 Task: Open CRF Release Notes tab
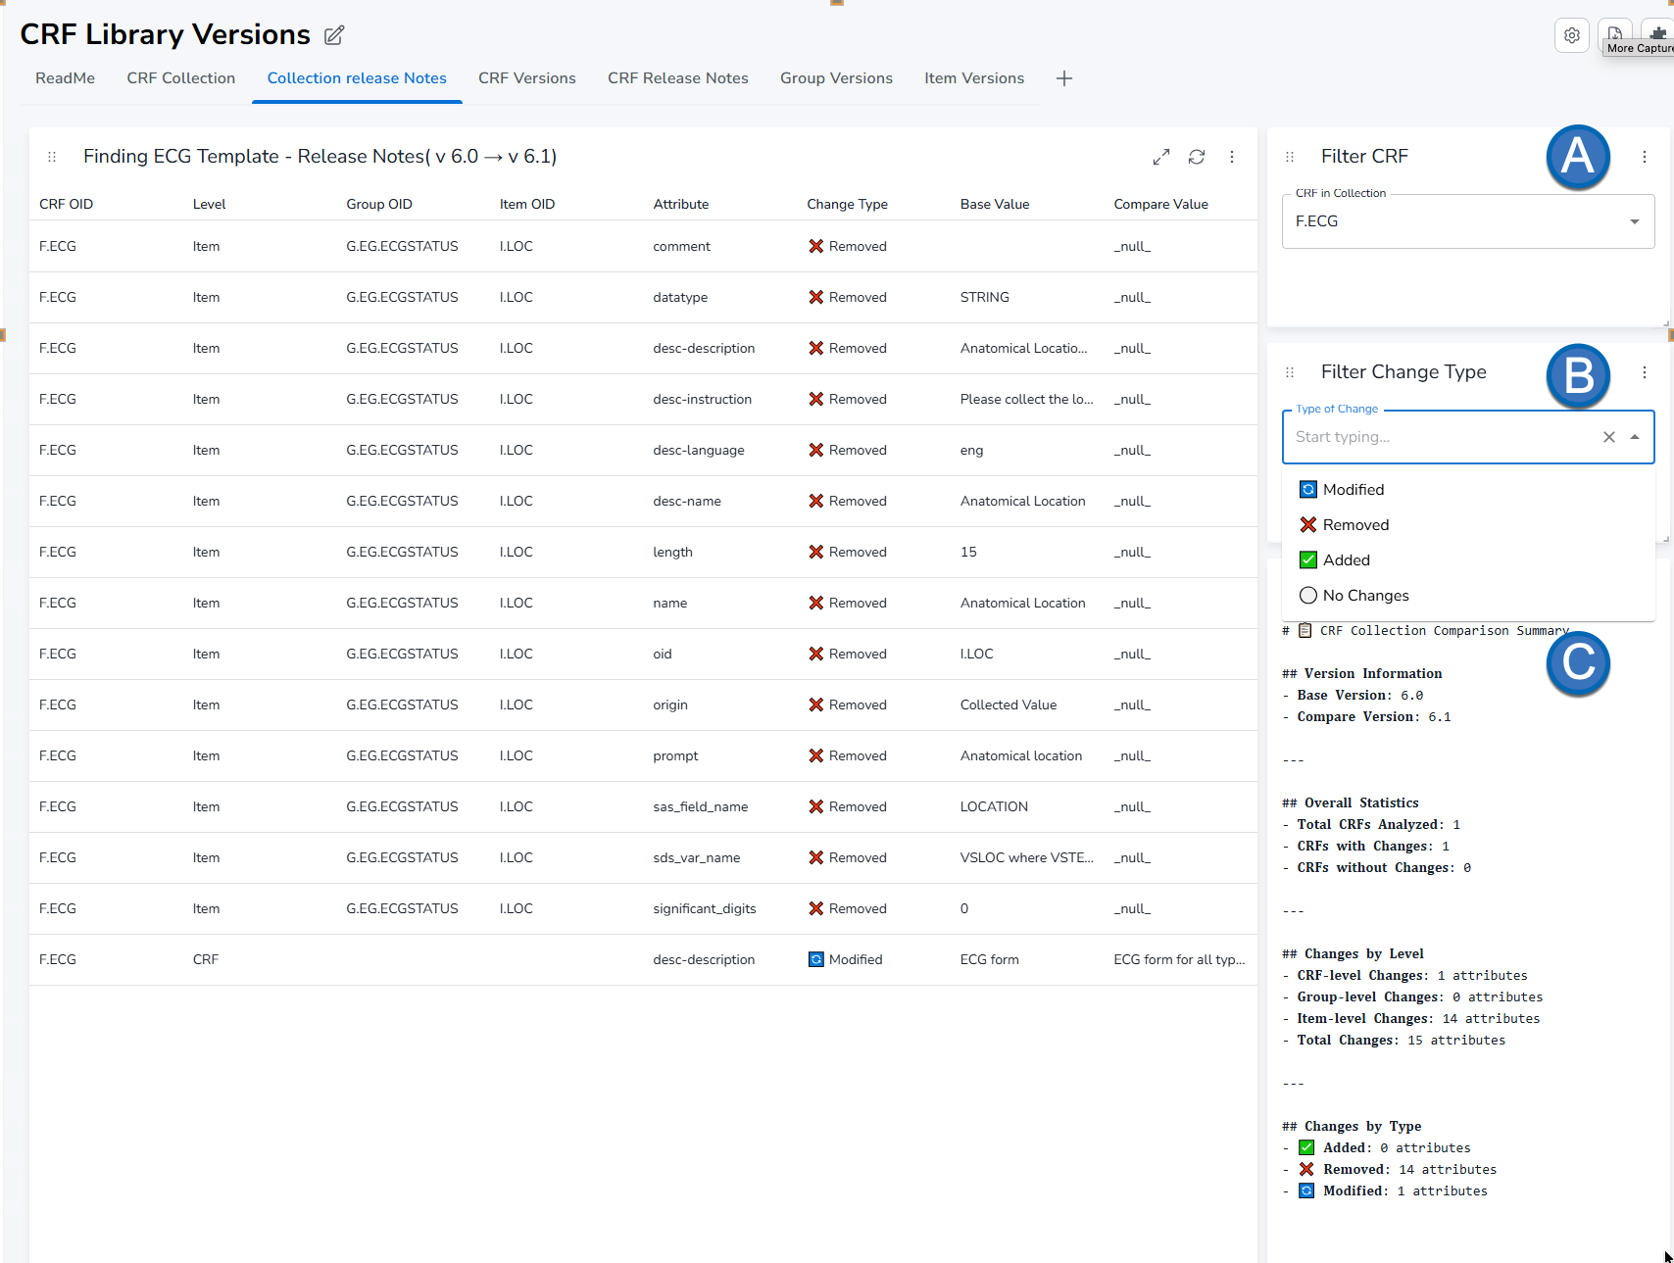(x=678, y=78)
